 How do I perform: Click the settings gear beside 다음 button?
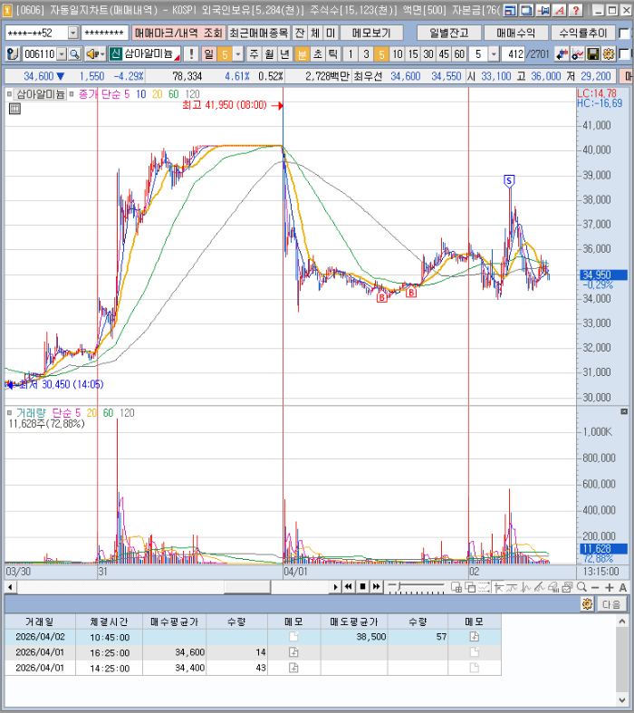(x=587, y=604)
